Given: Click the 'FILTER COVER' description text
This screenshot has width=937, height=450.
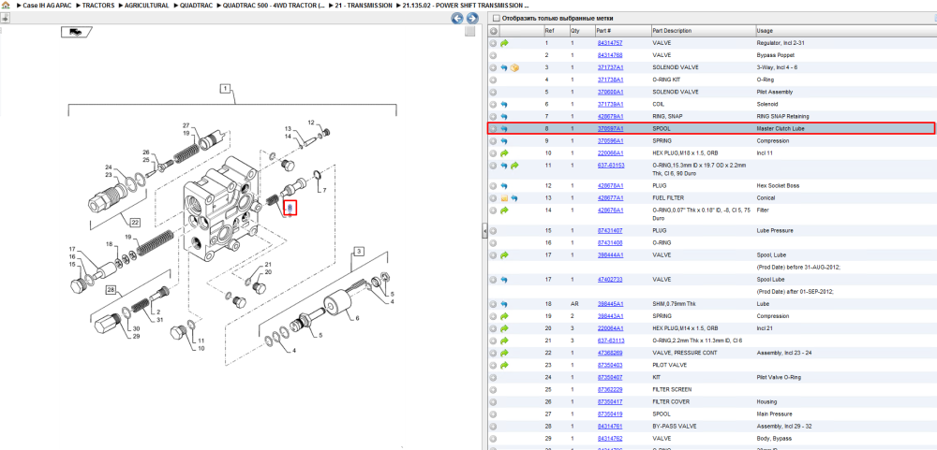Looking at the screenshot, I should pos(671,401).
